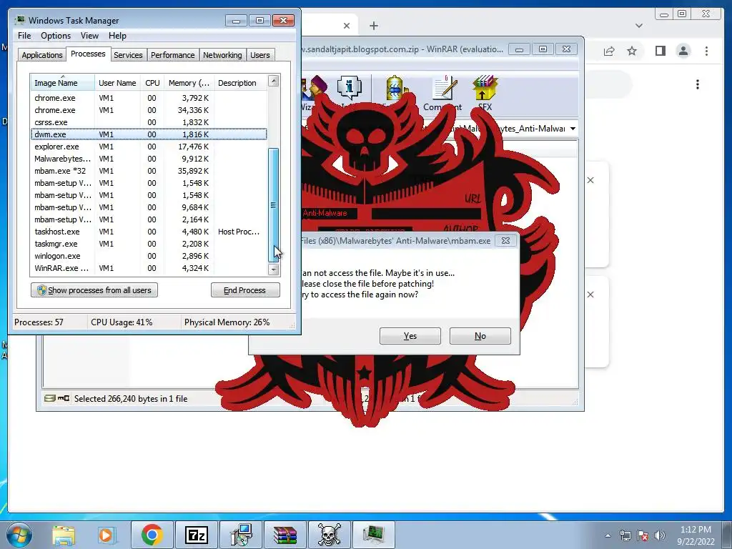This screenshot has width=732, height=549.
Task: Open Task Manager View menu
Action: [89, 36]
